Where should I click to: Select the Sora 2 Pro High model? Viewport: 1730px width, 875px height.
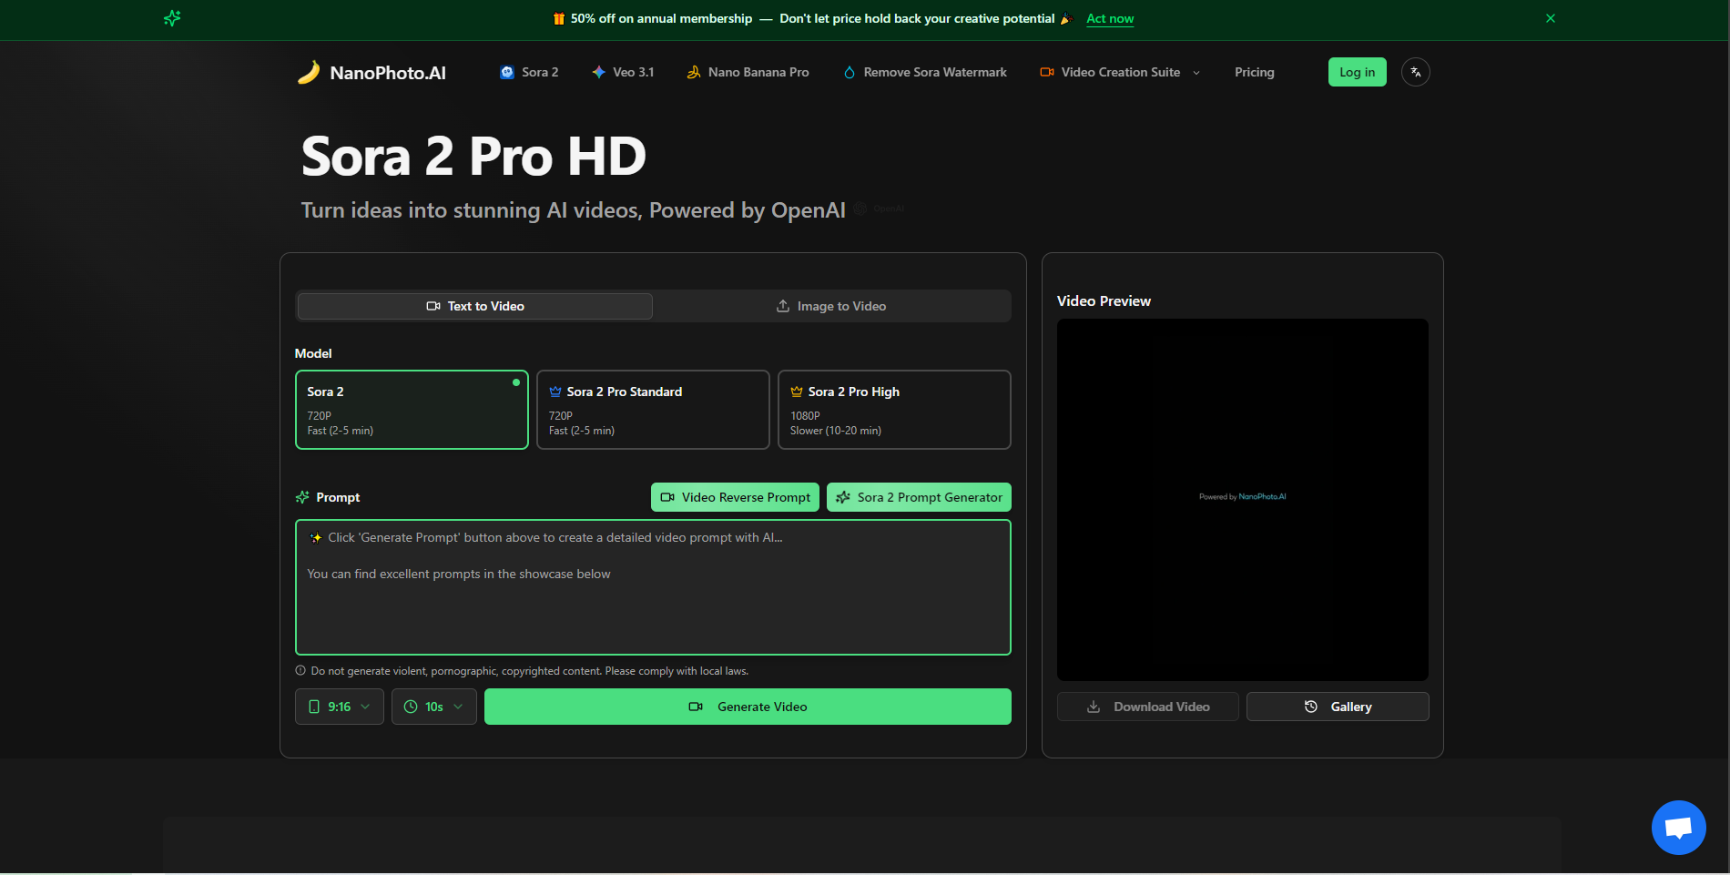click(x=894, y=410)
